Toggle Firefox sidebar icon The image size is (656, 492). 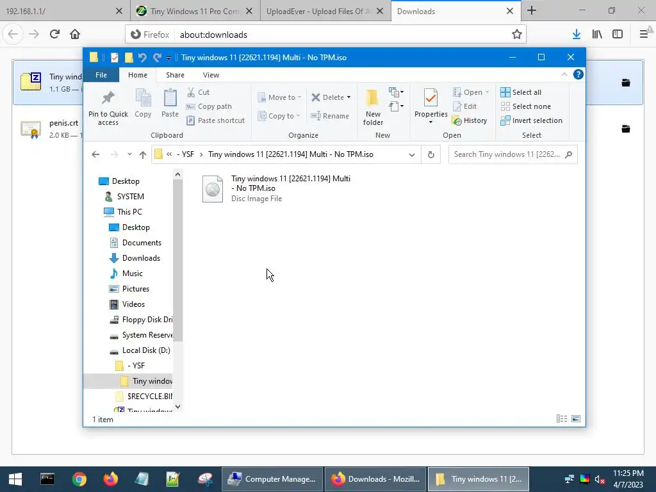(618, 35)
